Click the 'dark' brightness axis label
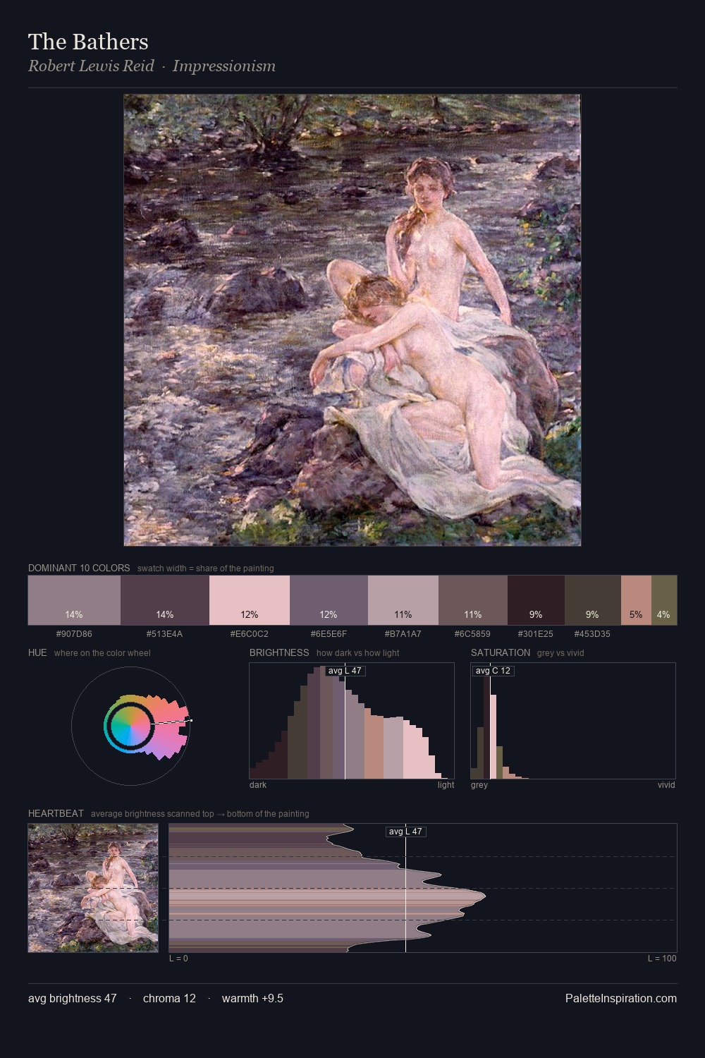The height and width of the screenshot is (1058, 705). click(x=258, y=784)
